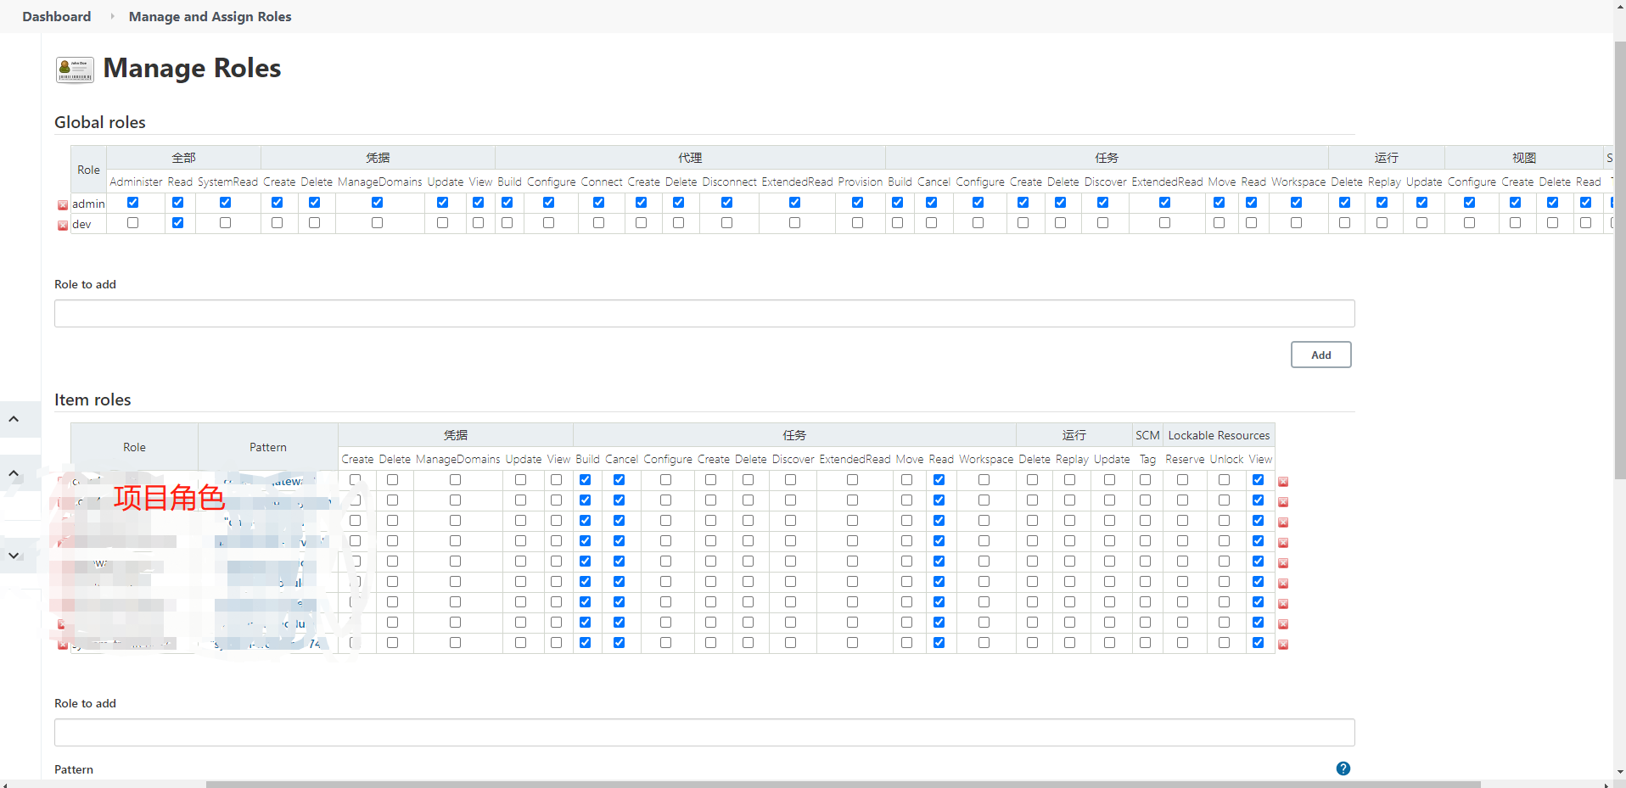Click the 视图 column group header
Screen dimensions: 1626x788
pyautogui.click(x=1523, y=158)
